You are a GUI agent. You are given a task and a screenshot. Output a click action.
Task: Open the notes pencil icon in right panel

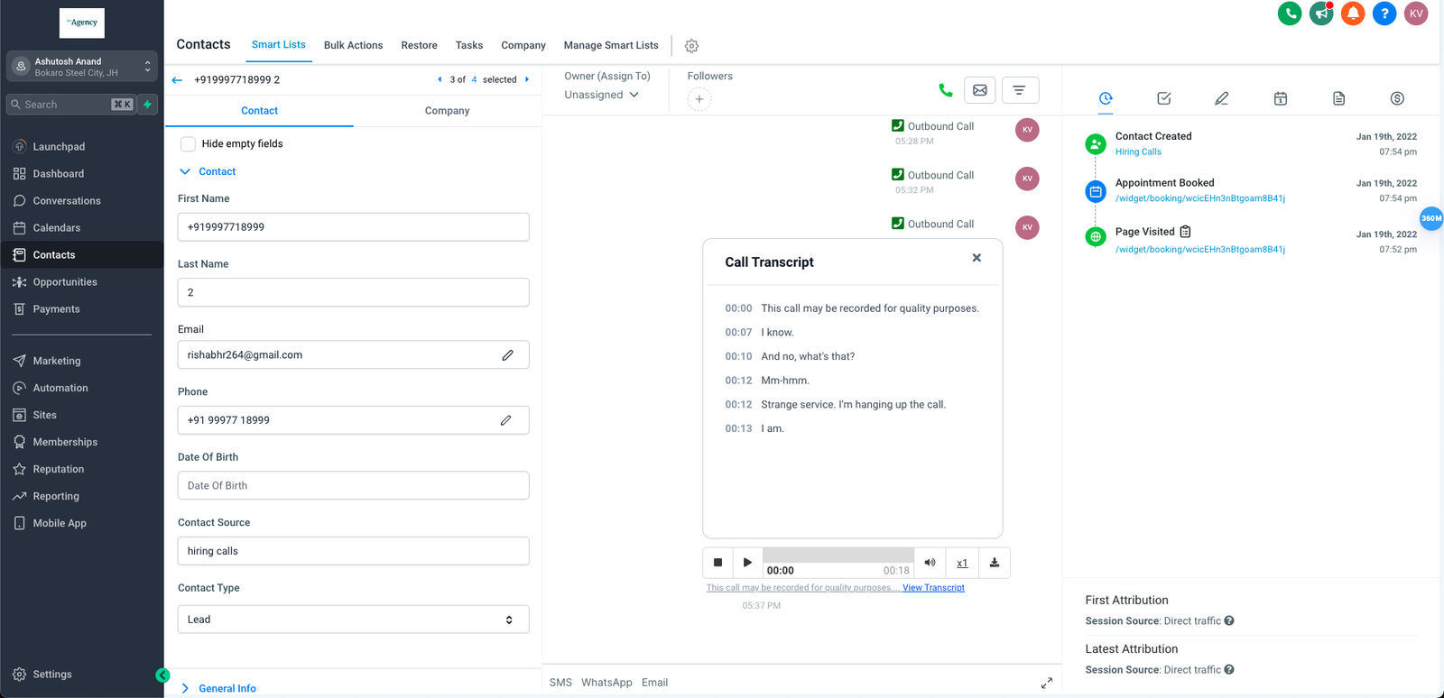coord(1221,98)
